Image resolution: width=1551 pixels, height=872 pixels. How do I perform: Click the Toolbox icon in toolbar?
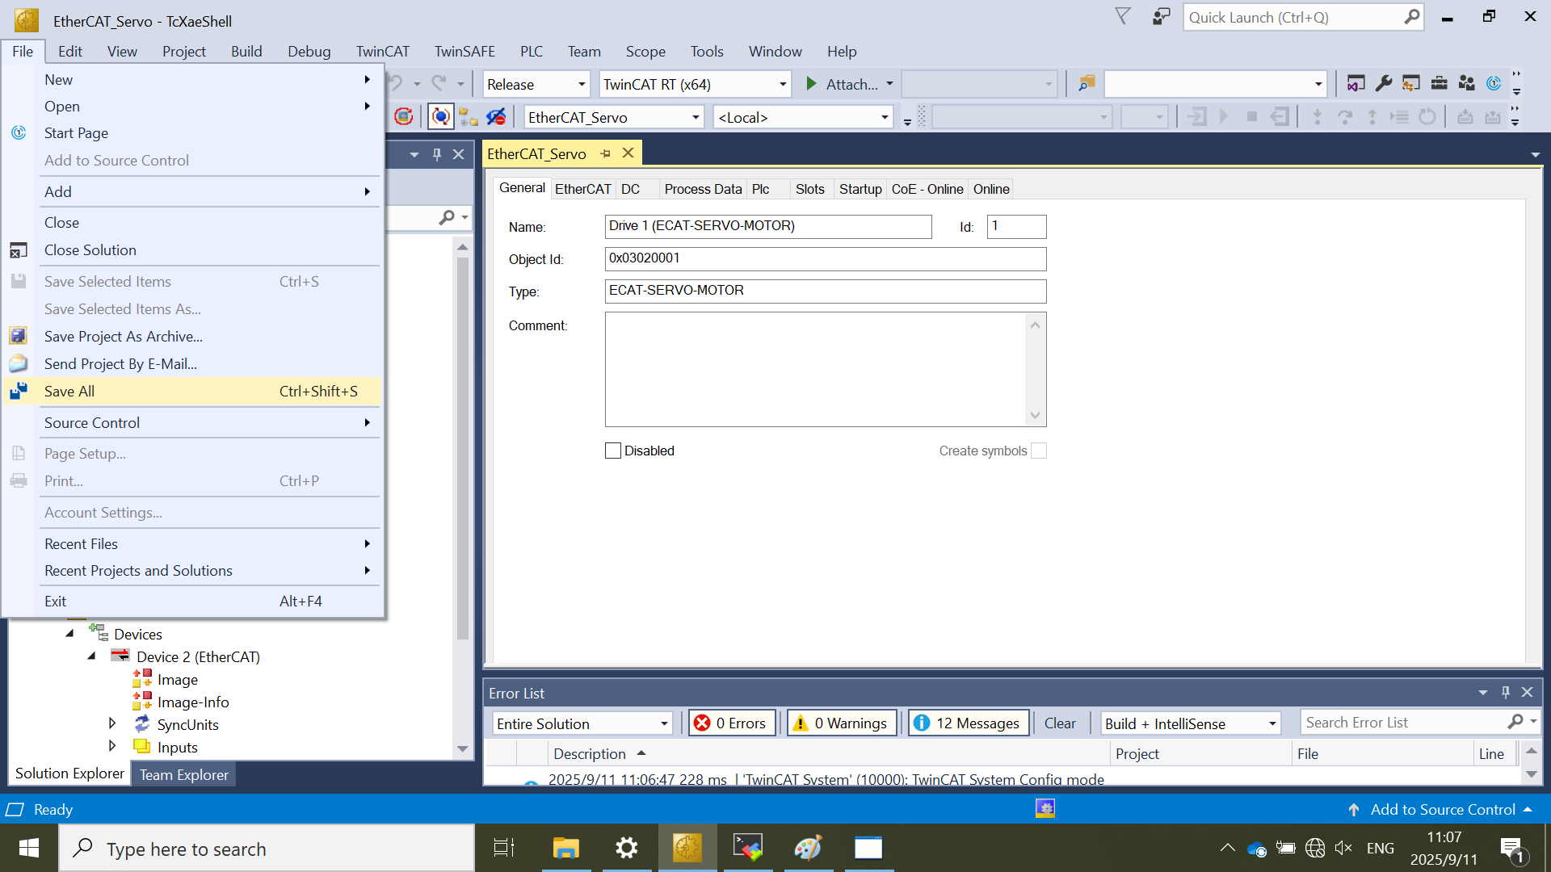coord(1439,84)
